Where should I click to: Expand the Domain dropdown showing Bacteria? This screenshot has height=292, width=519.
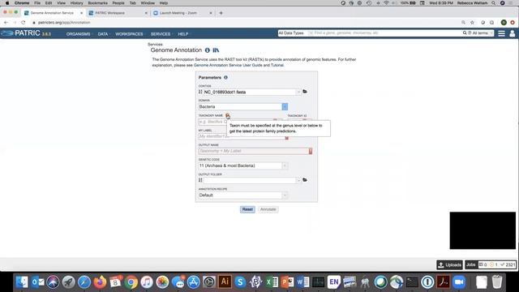pos(285,106)
